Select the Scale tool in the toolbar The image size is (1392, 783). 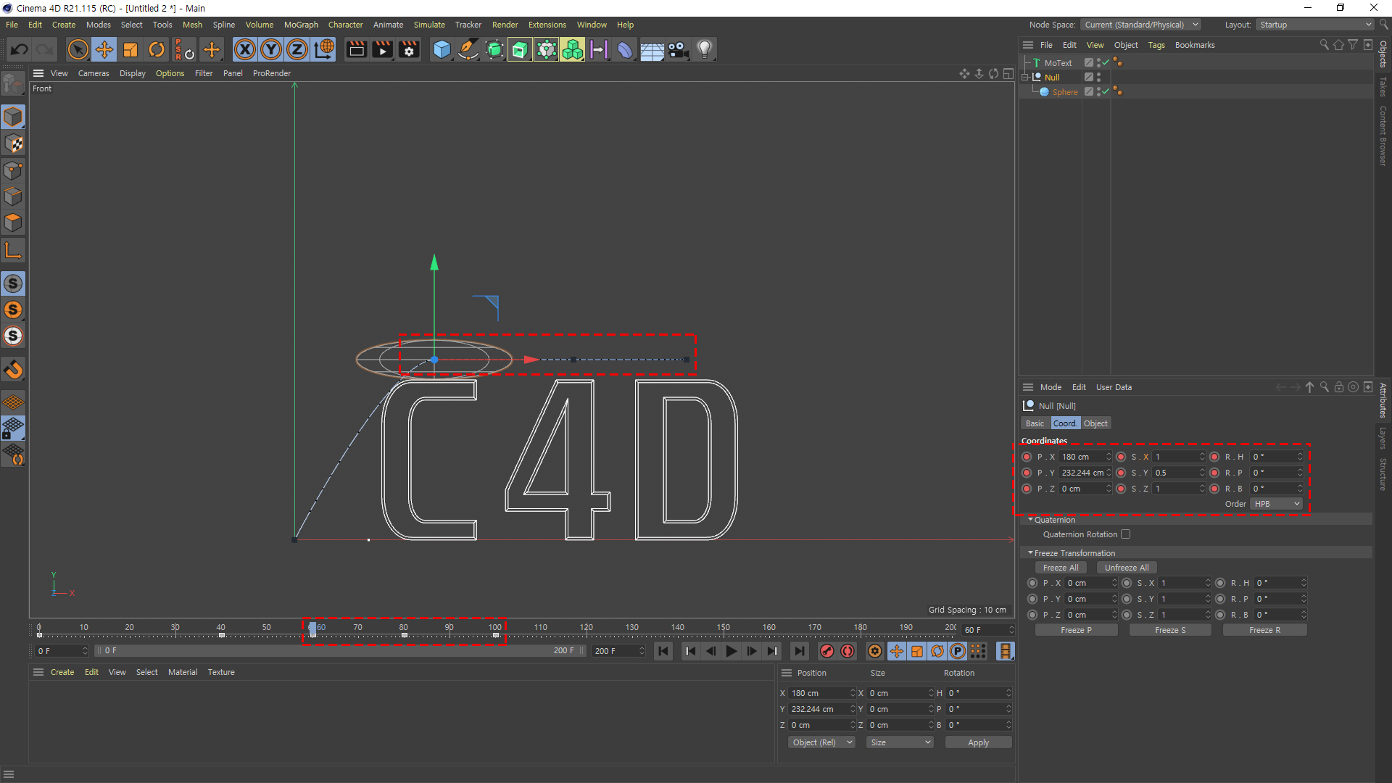point(130,49)
